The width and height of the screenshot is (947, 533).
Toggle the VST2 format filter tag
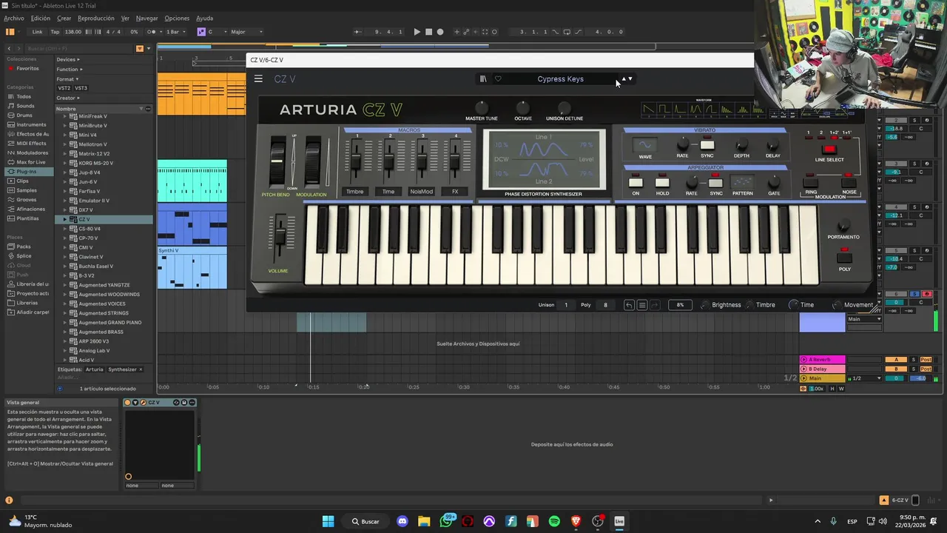tap(64, 88)
